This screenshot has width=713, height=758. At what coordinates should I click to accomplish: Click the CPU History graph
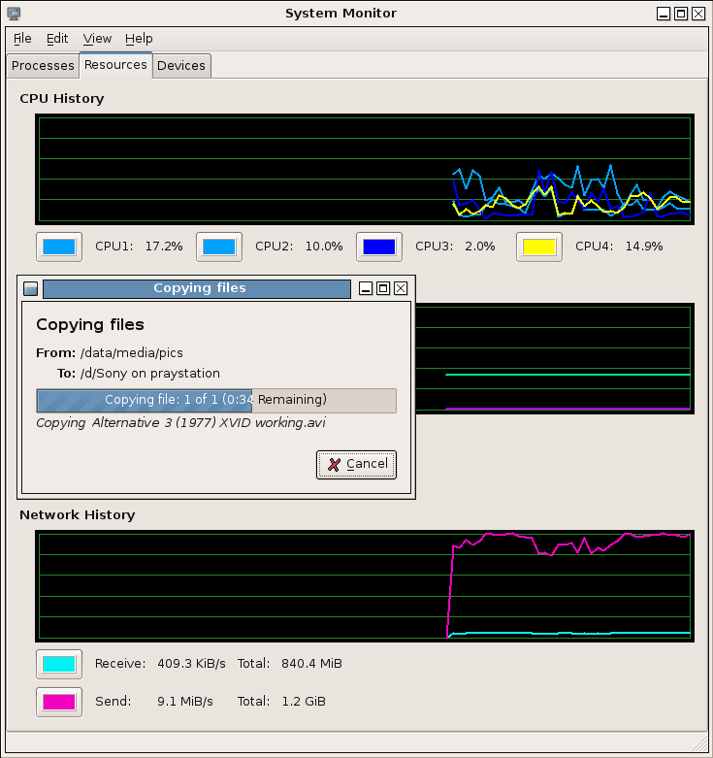tap(365, 169)
